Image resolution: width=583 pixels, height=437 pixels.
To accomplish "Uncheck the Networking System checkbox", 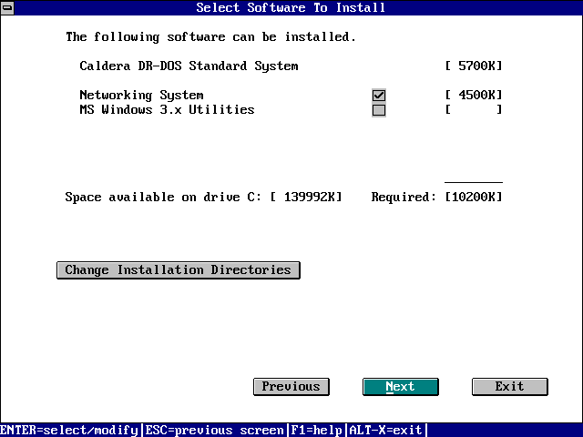I will pos(379,96).
